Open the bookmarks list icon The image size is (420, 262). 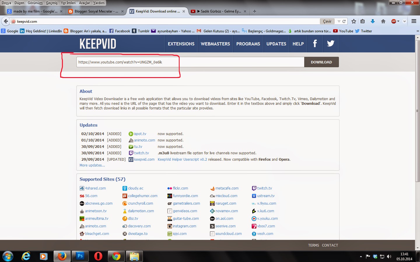point(363,21)
